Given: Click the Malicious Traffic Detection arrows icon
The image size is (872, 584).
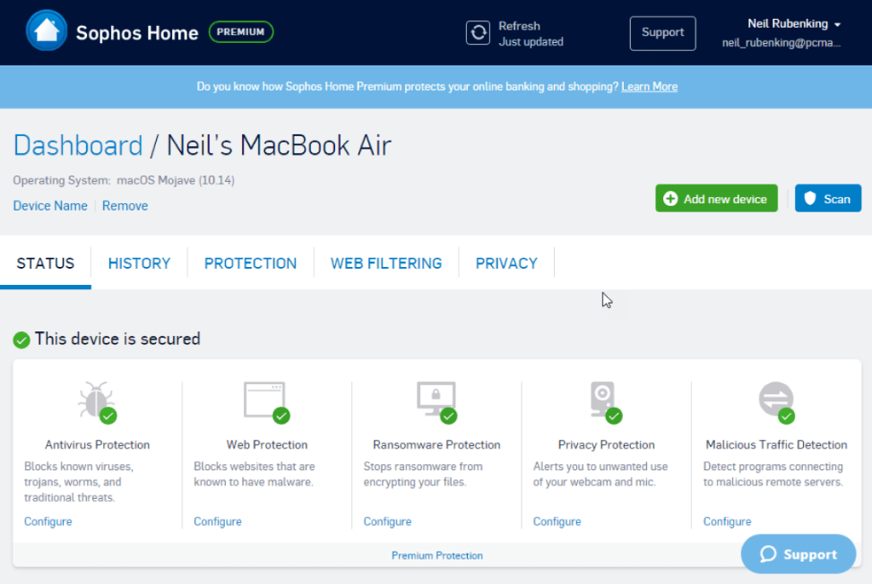Looking at the screenshot, I should click(x=776, y=398).
